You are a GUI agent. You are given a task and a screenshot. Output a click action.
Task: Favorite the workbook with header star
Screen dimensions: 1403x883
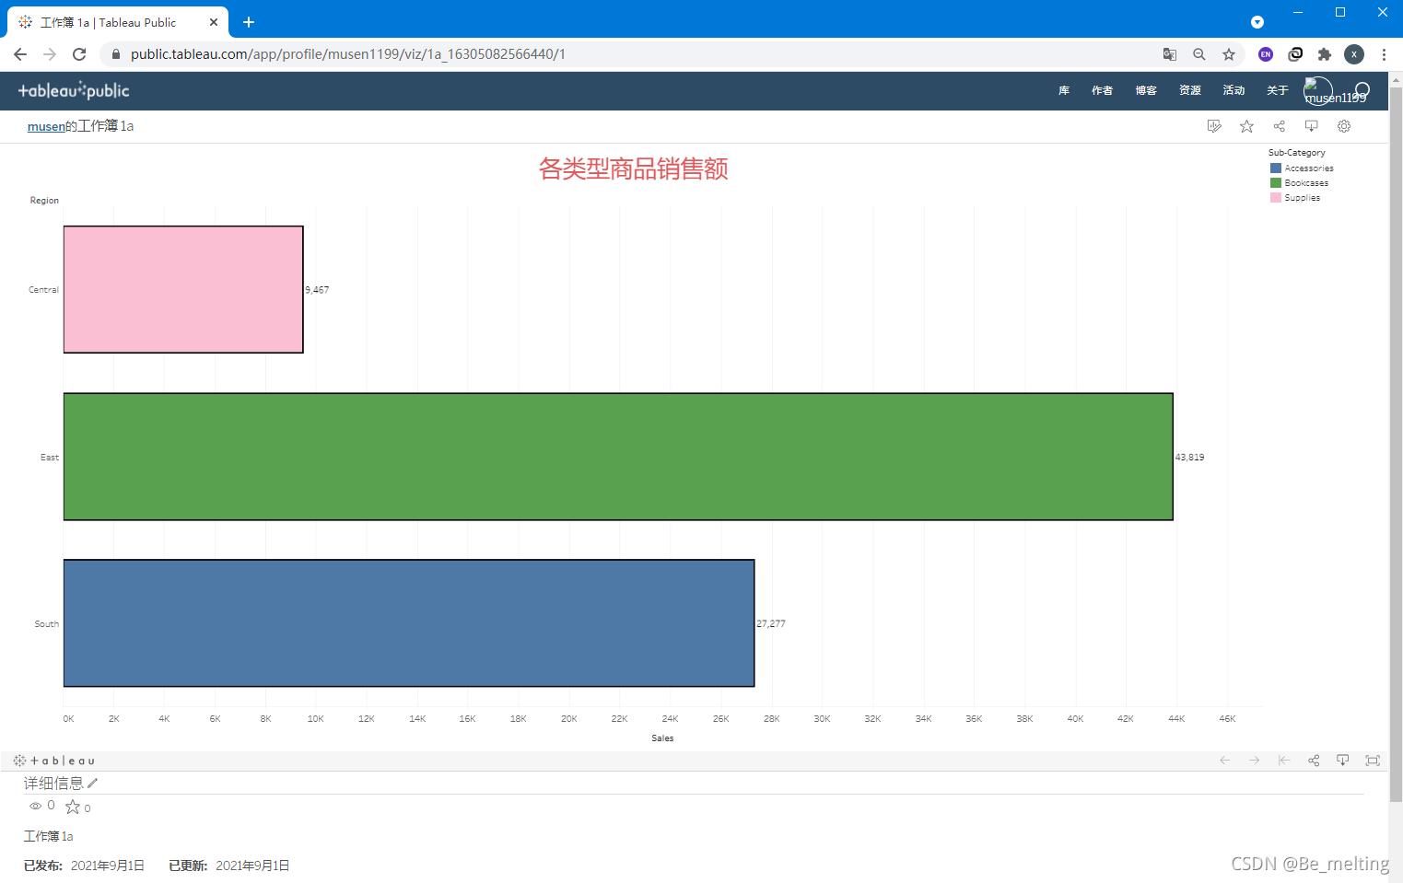1246,126
